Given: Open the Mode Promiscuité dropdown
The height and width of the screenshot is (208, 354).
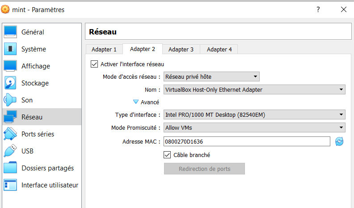Looking at the screenshot, I should click(254, 128).
